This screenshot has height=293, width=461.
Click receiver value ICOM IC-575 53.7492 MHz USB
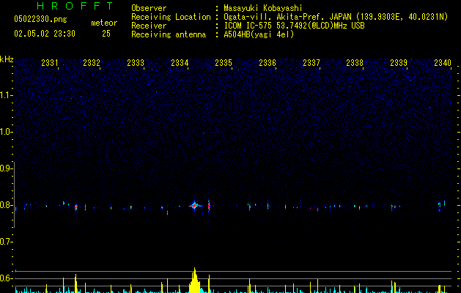point(295,26)
